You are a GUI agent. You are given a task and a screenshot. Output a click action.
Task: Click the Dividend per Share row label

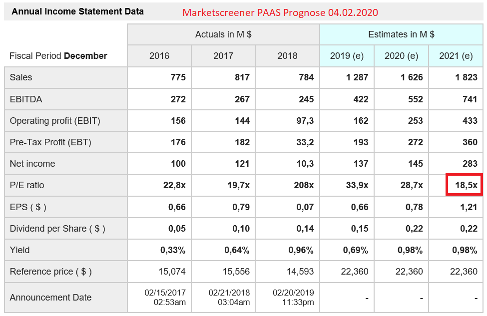coord(57,229)
